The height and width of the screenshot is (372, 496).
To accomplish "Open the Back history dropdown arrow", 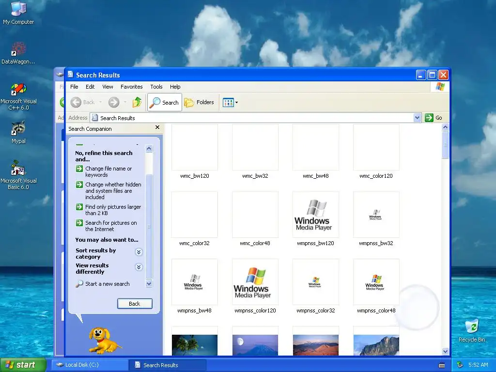I will coord(100,102).
